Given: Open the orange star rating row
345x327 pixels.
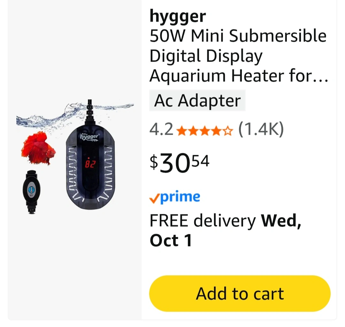Looking at the screenshot, I should [204, 131].
